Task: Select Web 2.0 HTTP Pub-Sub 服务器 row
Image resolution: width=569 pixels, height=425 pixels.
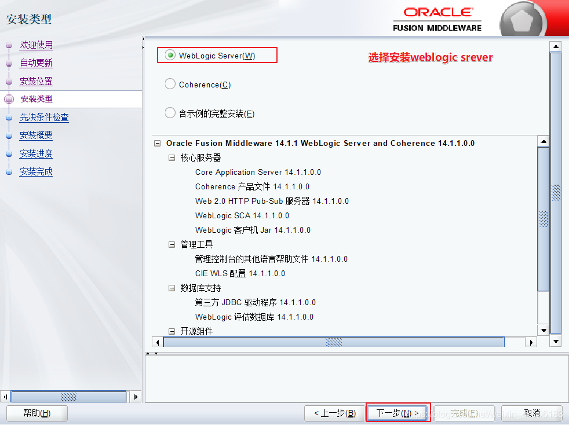Action: coord(272,201)
